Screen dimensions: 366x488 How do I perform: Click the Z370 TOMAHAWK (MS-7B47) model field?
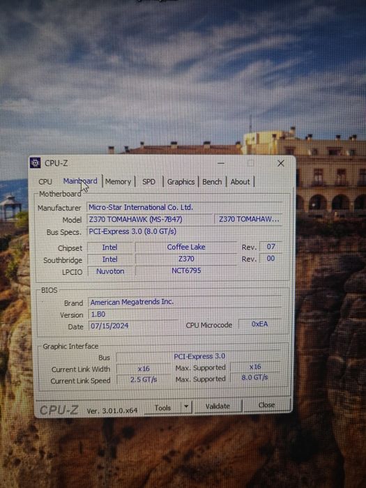pos(150,220)
